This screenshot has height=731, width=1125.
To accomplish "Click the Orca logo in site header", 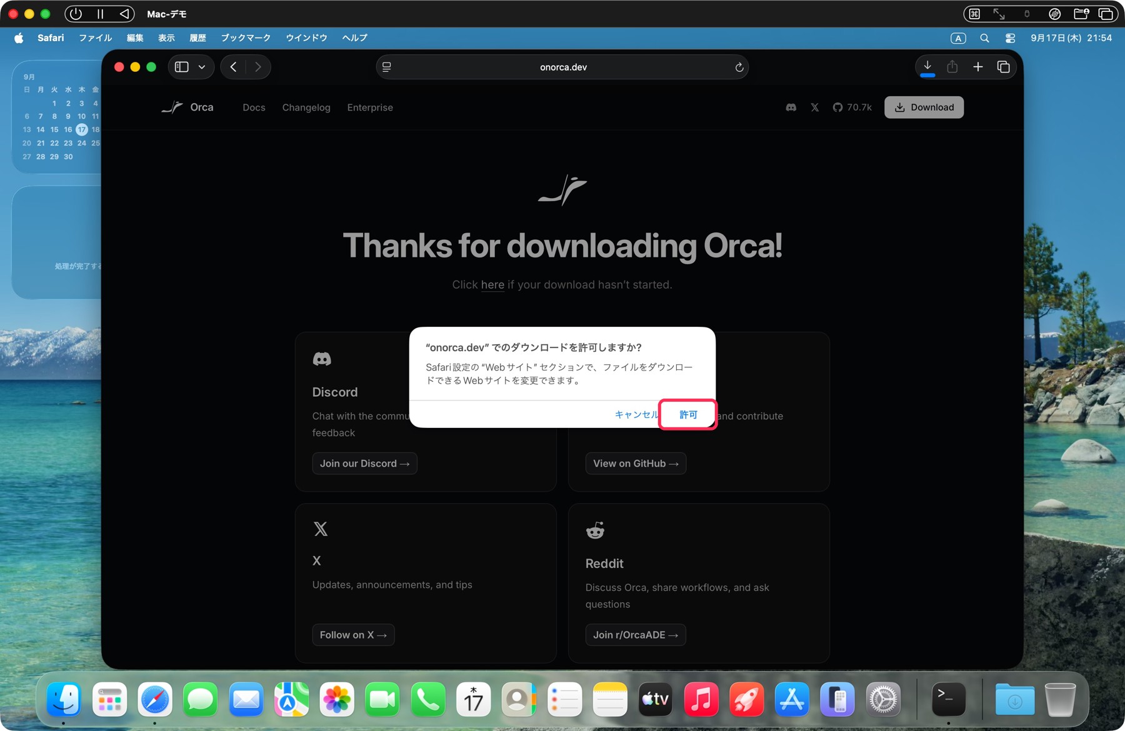I will pyautogui.click(x=187, y=107).
